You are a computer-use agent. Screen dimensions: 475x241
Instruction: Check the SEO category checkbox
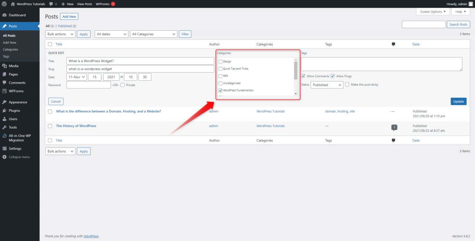pos(220,76)
